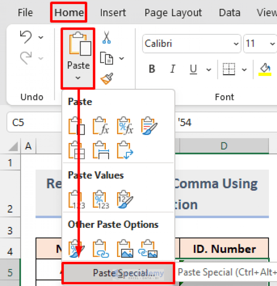Select column A header
The height and width of the screenshot is (286, 277).
(28, 146)
